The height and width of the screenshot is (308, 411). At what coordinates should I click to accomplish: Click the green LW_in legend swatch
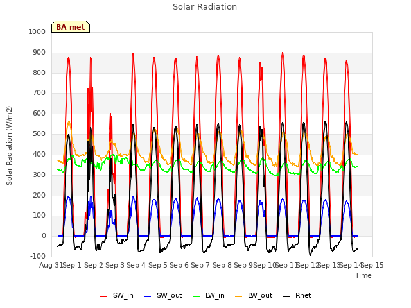tap(196, 296)
